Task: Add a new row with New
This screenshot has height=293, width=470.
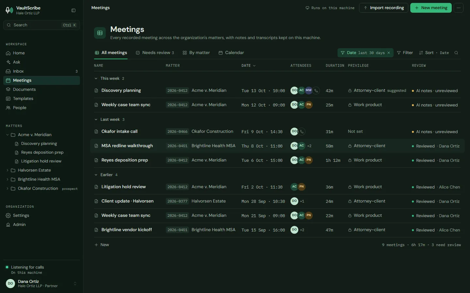Action: point(102,245)
